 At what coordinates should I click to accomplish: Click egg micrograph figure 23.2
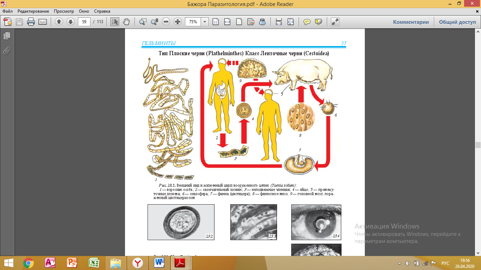[x=181, y=222]
